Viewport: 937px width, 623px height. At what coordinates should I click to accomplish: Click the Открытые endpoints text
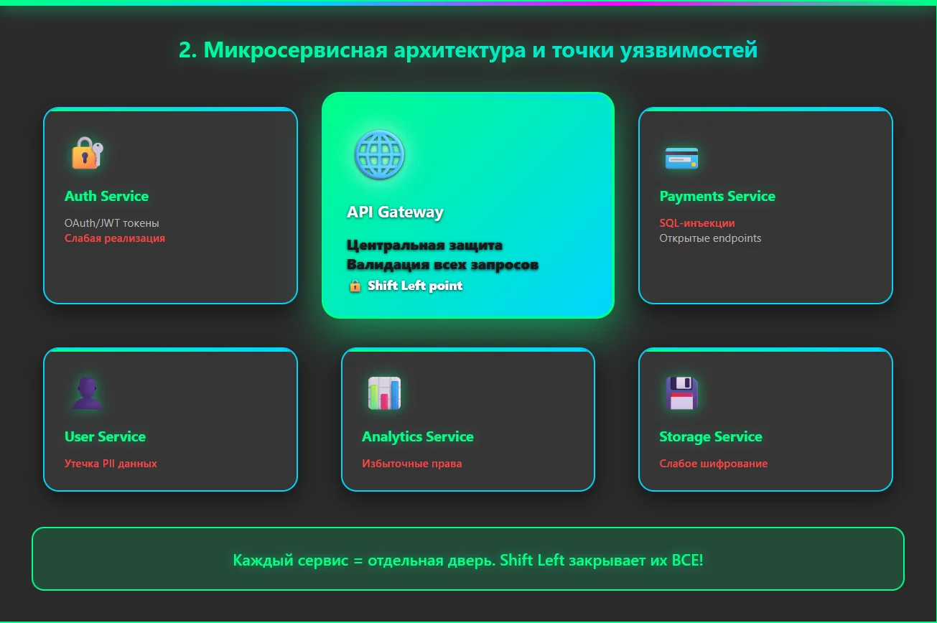click(711, 238)
